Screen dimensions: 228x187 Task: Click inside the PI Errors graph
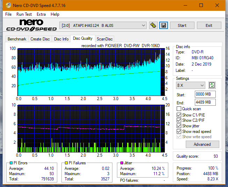[x=91, y=72]
